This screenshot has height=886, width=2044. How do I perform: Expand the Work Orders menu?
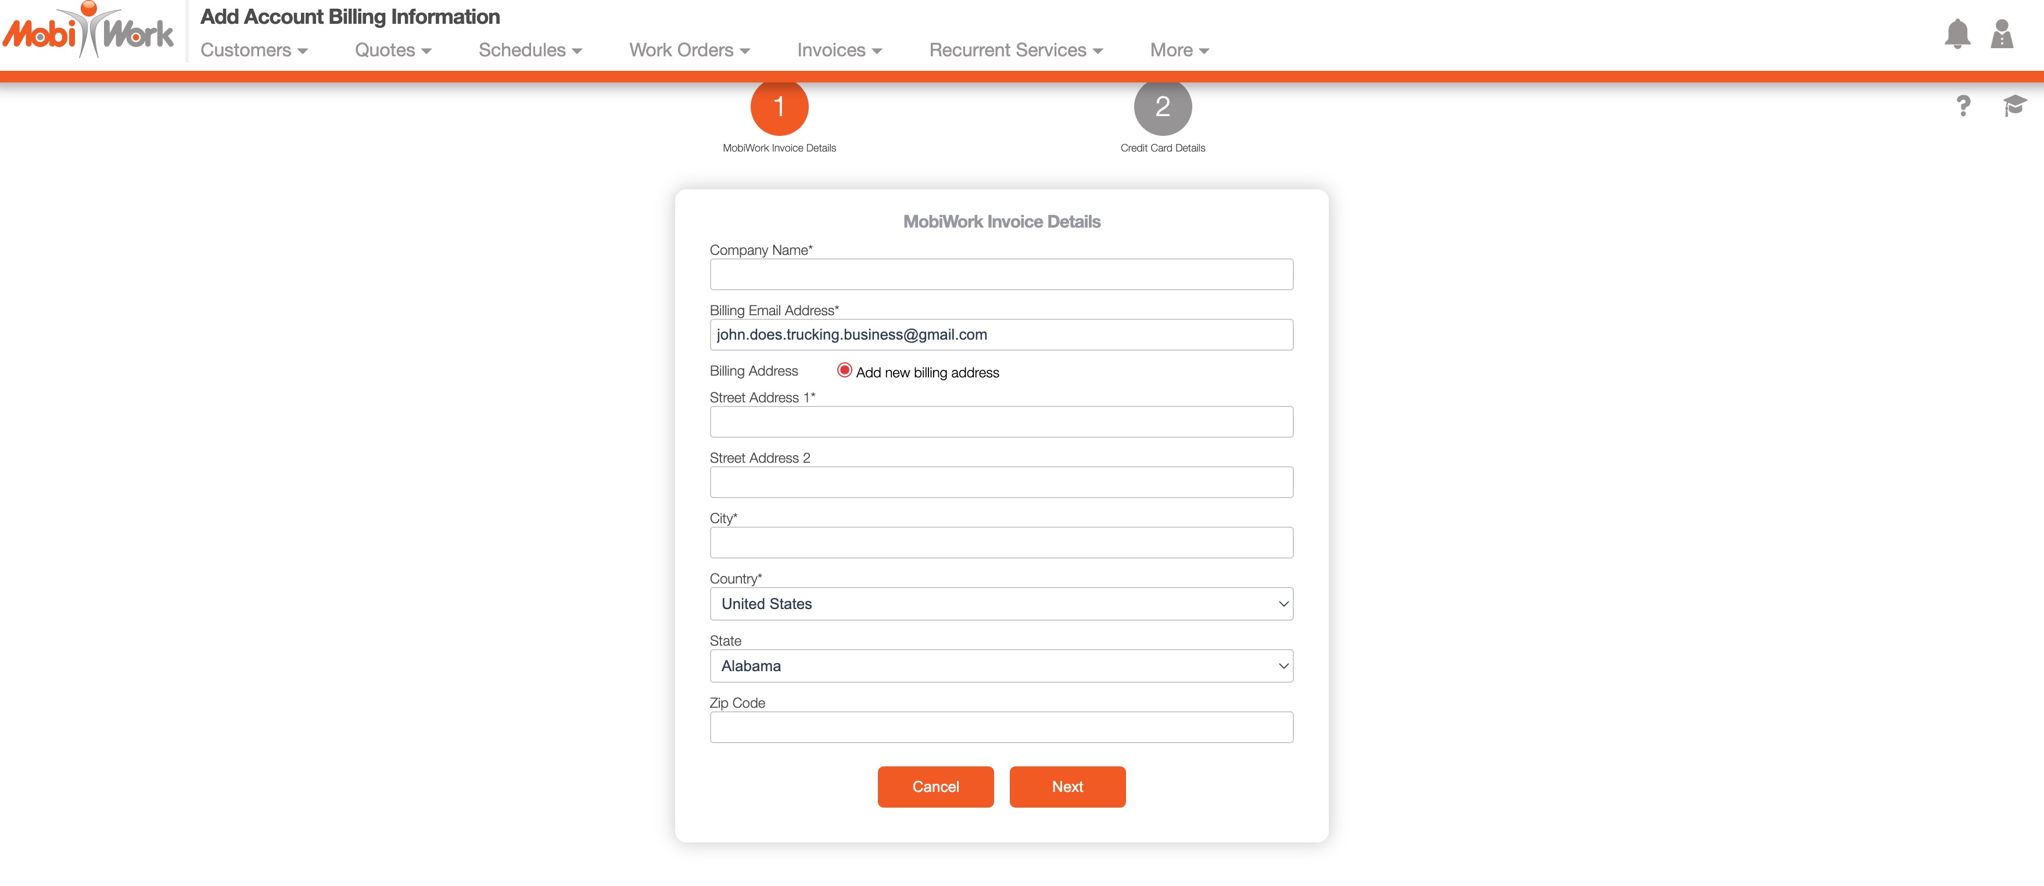point(688,50)
